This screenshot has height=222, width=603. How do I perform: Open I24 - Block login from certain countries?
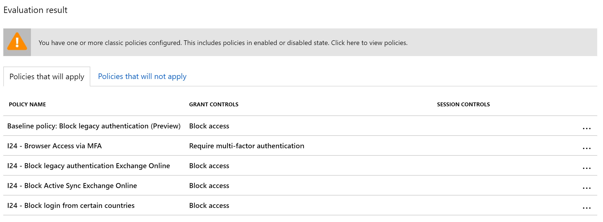point(71,205)
